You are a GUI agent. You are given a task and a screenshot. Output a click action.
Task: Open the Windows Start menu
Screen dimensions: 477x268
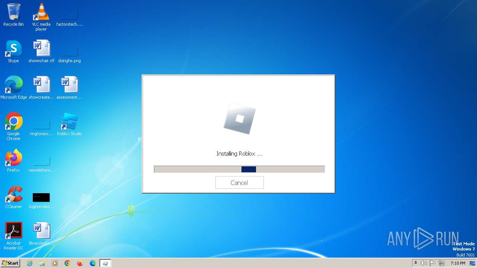pos(10,263)
